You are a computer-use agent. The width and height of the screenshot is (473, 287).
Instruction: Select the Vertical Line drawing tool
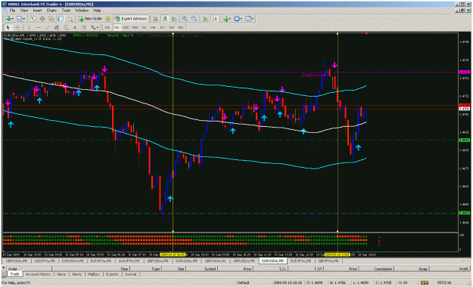pos(30,27)
